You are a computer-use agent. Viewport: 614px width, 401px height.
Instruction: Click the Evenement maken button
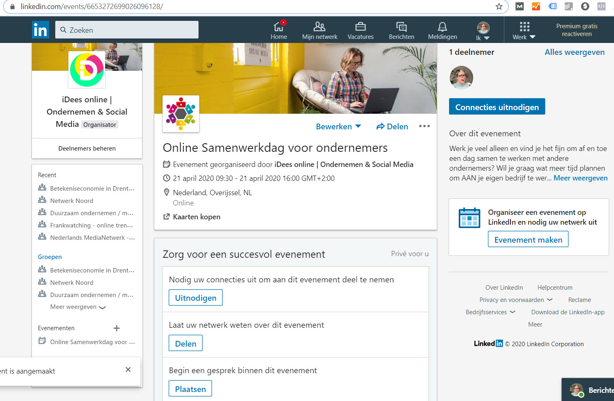[528, 239]
